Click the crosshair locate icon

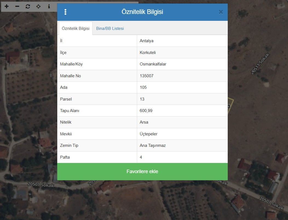tap(38, 6)
